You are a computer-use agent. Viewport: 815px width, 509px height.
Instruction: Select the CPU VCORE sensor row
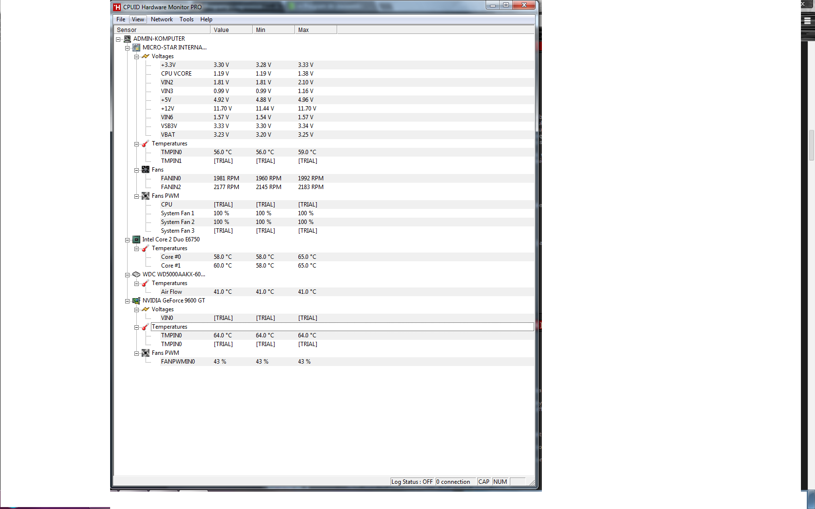click(347, 74)
